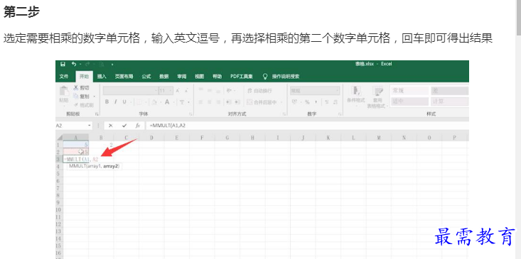Image resolution: width=521 pixels, height=259 pixels.
Task: Click the comma style button
Action: tap(316, 102)
